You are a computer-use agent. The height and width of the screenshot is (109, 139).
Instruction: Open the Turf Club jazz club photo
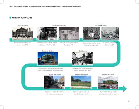[x=69, y=34]
